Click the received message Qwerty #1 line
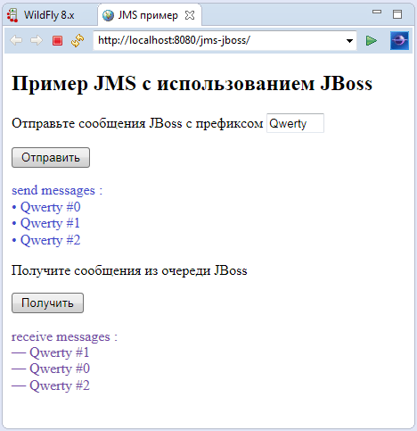 click(51, 352)
